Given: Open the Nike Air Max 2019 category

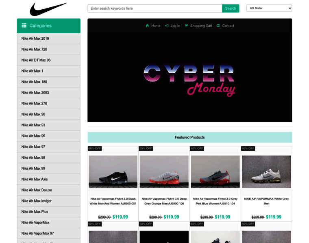Looking at the screenshot, I should [x=48, y=38].
